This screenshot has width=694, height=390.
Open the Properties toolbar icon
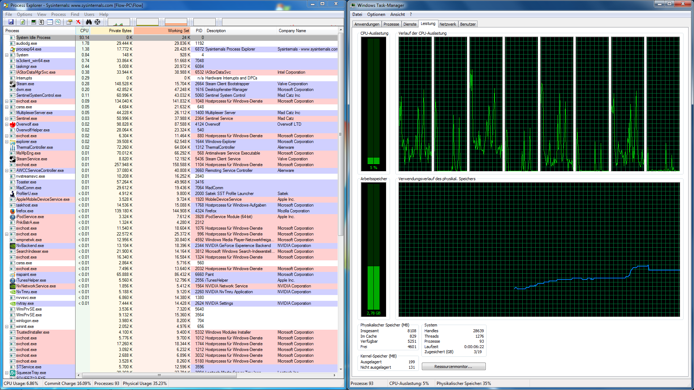[x=69, y=22]
